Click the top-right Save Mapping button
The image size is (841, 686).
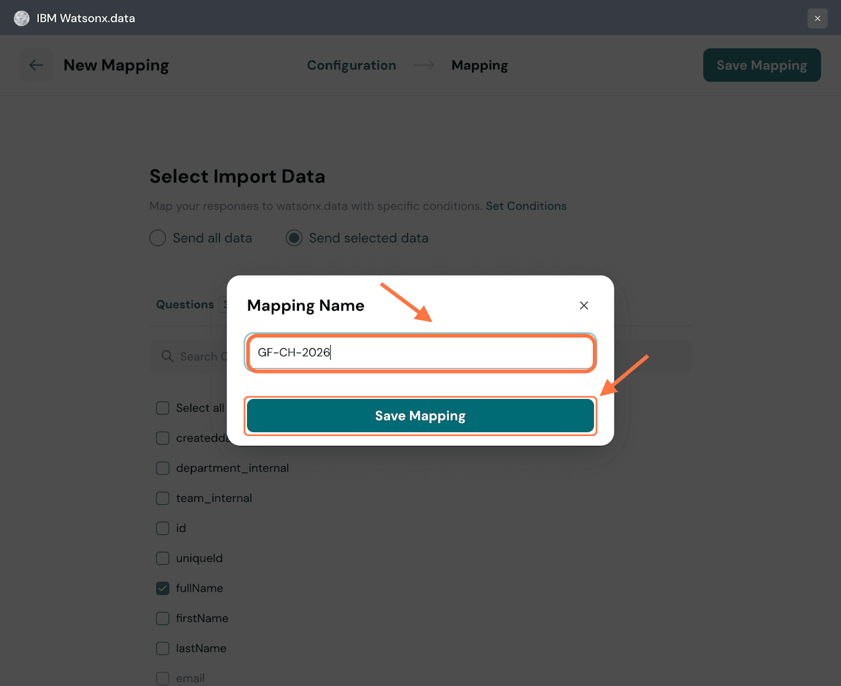[762, 65]
